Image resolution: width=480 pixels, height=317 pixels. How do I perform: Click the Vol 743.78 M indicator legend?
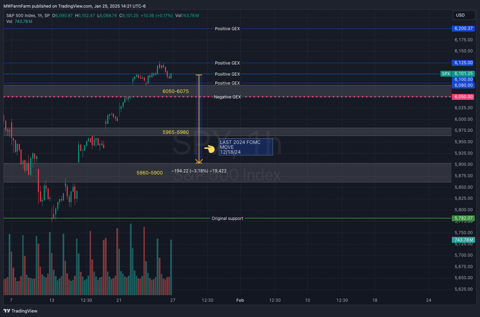(19, 22)
